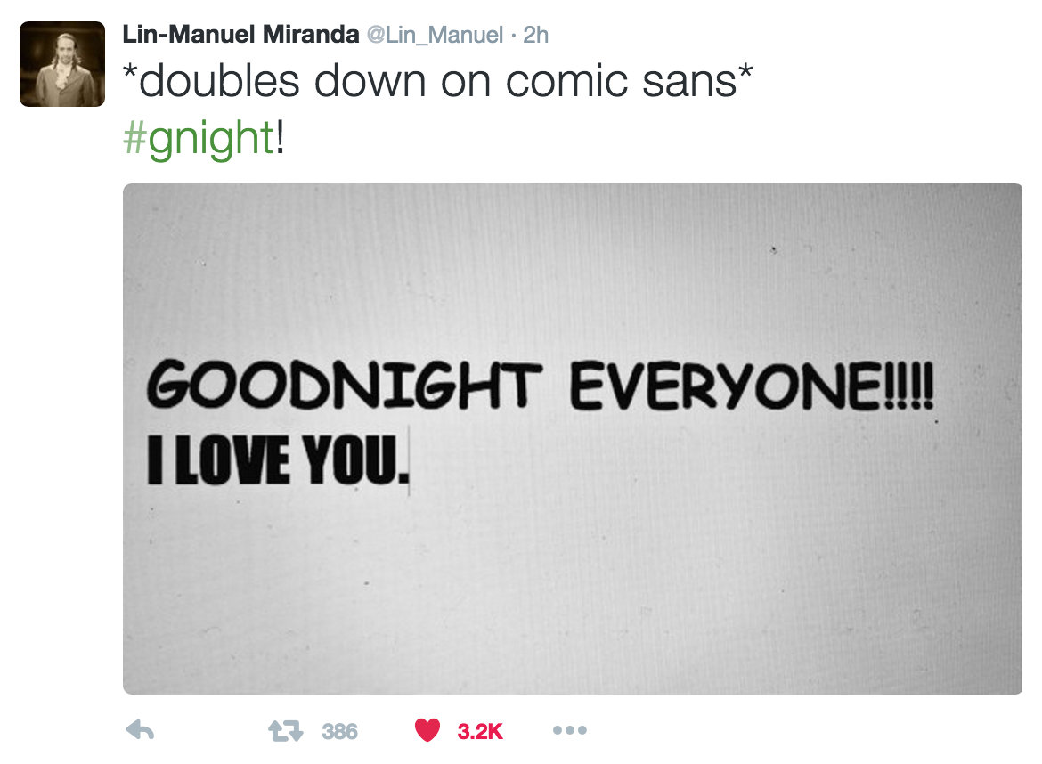Unlike the tweet with the red heart
Image resolution: width=1042 pixels, height=764 pixels.
(427, 731)
